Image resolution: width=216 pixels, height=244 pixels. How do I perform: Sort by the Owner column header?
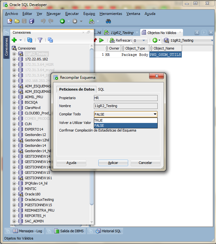[113, 48]
